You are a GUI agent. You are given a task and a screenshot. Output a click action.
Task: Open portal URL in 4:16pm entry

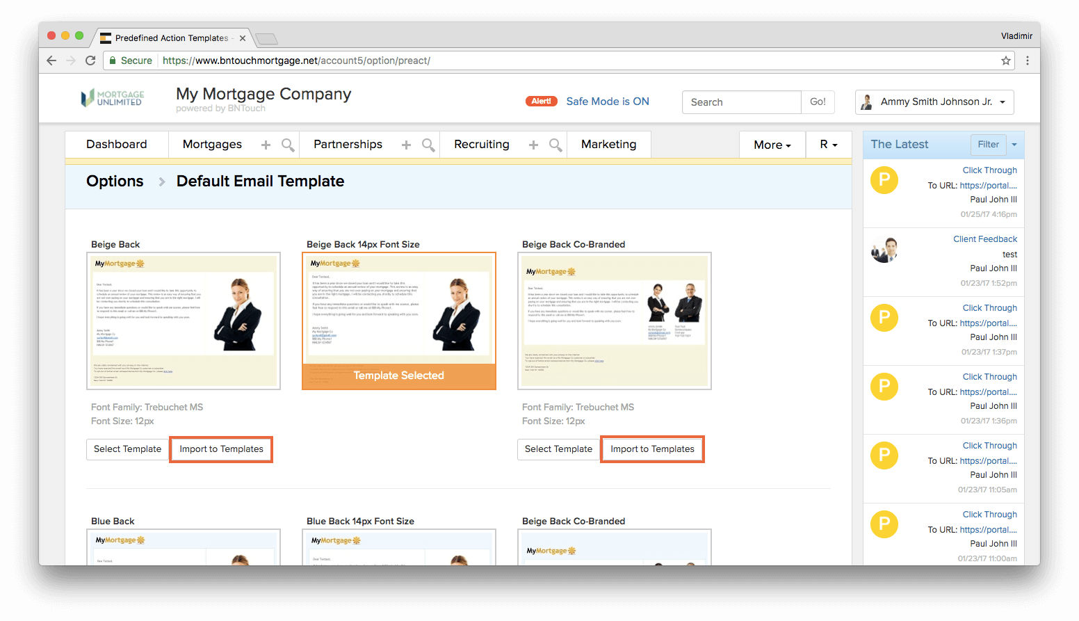click(x=988, y=186)
